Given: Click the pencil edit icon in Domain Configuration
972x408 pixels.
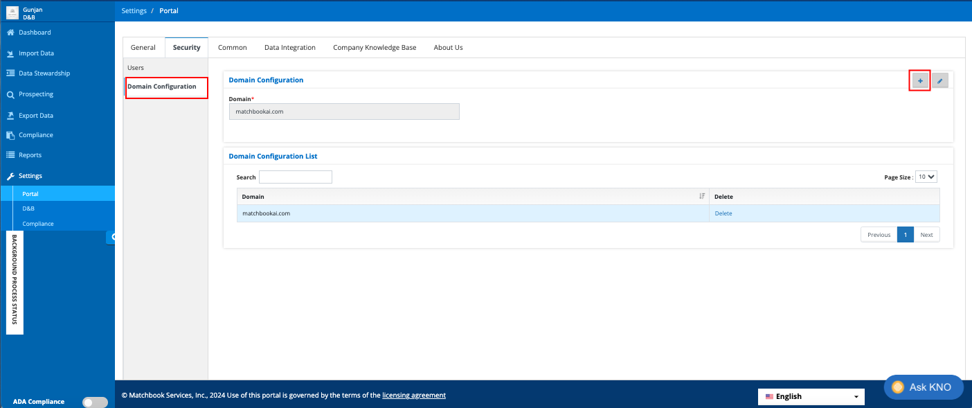Looking at the screenshot, I should coord(940,81).
